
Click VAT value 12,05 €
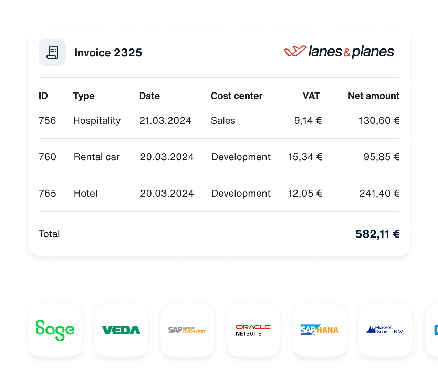305,193
